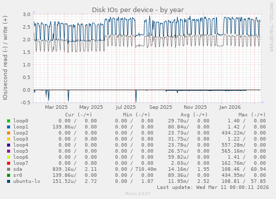Click the 'Sep 2025' x-axis label
This screenshot has height=199, width=276.
point(160,107)
